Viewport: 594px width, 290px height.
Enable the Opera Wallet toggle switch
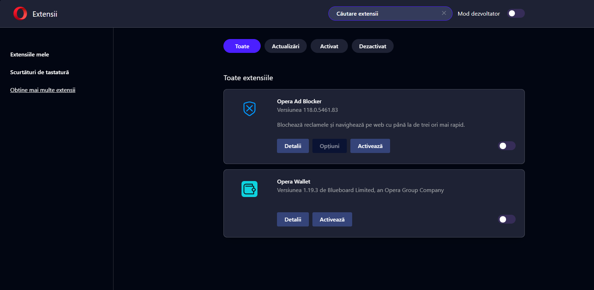(507, 219)
